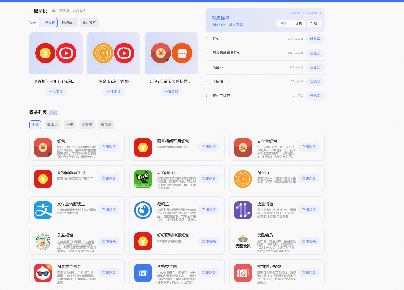
Task: Click 我也买 for 支付宝红包 ranking row
Action: point(315,96)
